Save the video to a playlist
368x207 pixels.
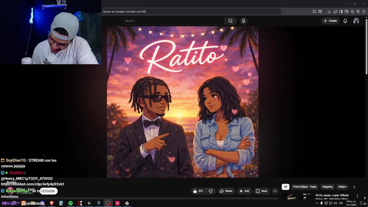[262, 191]
